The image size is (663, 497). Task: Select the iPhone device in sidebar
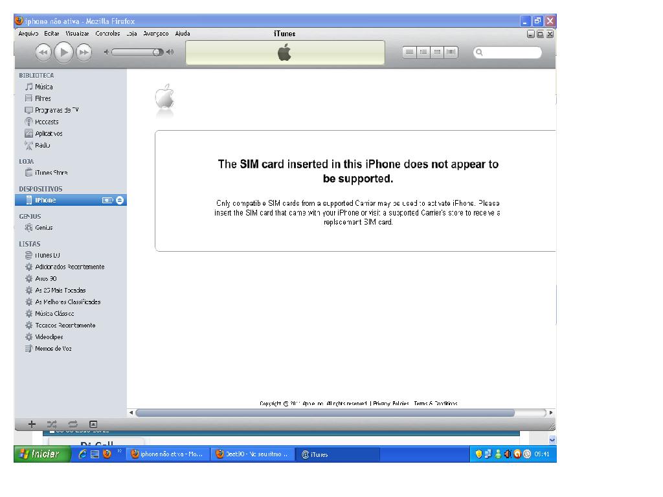pyautogui.click(x=71, y=200)
